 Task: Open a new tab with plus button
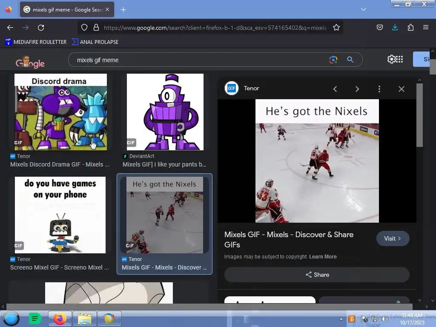tap(123, 10)
